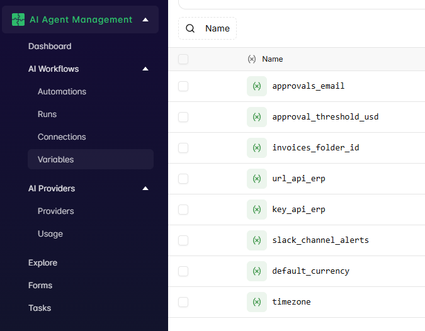Collapse the AI Providers group arrow
Image resolution: width=425 pixels, height=331 pixels.
(x=145, y=188)
